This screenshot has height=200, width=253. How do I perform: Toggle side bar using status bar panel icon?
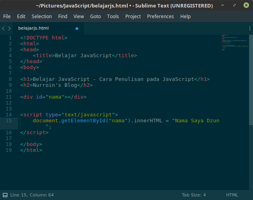pos(5,195)
